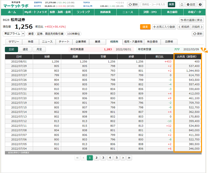This screenshot has height=173, width=208.
Task: Open the 指数・為替・金利 menu
Action: [60, 12]
